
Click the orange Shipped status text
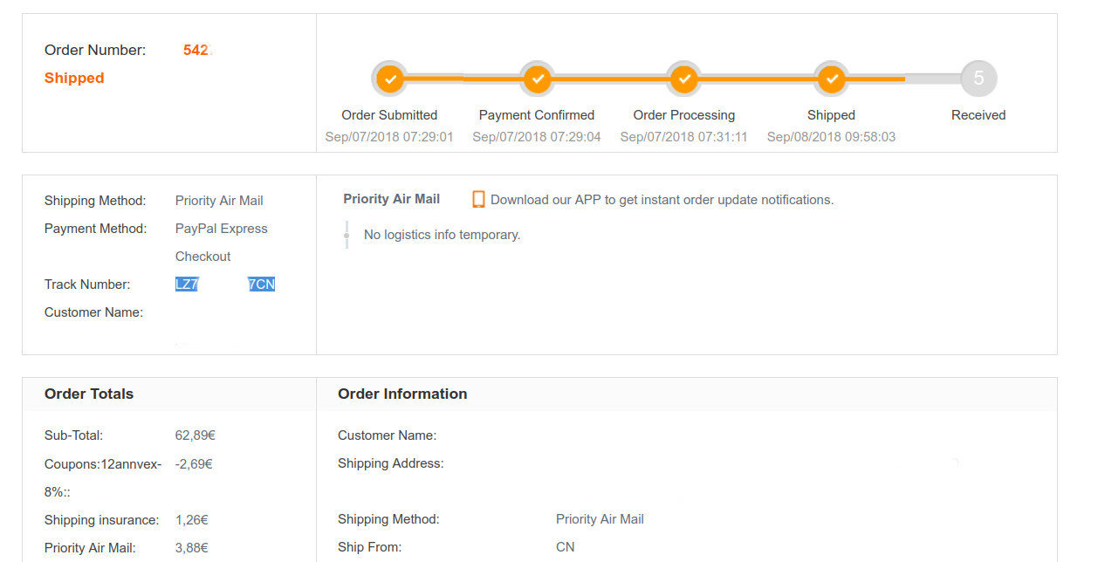click(x=74, y=78)
